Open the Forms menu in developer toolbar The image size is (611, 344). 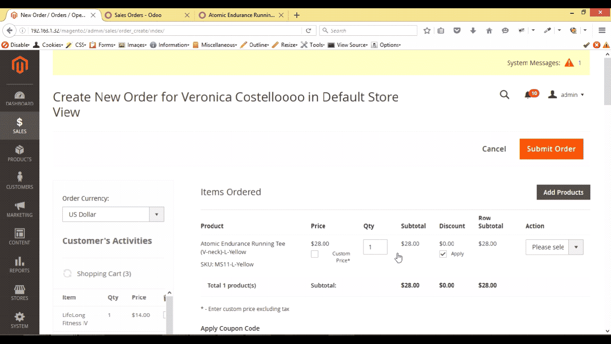coord(103,45)
